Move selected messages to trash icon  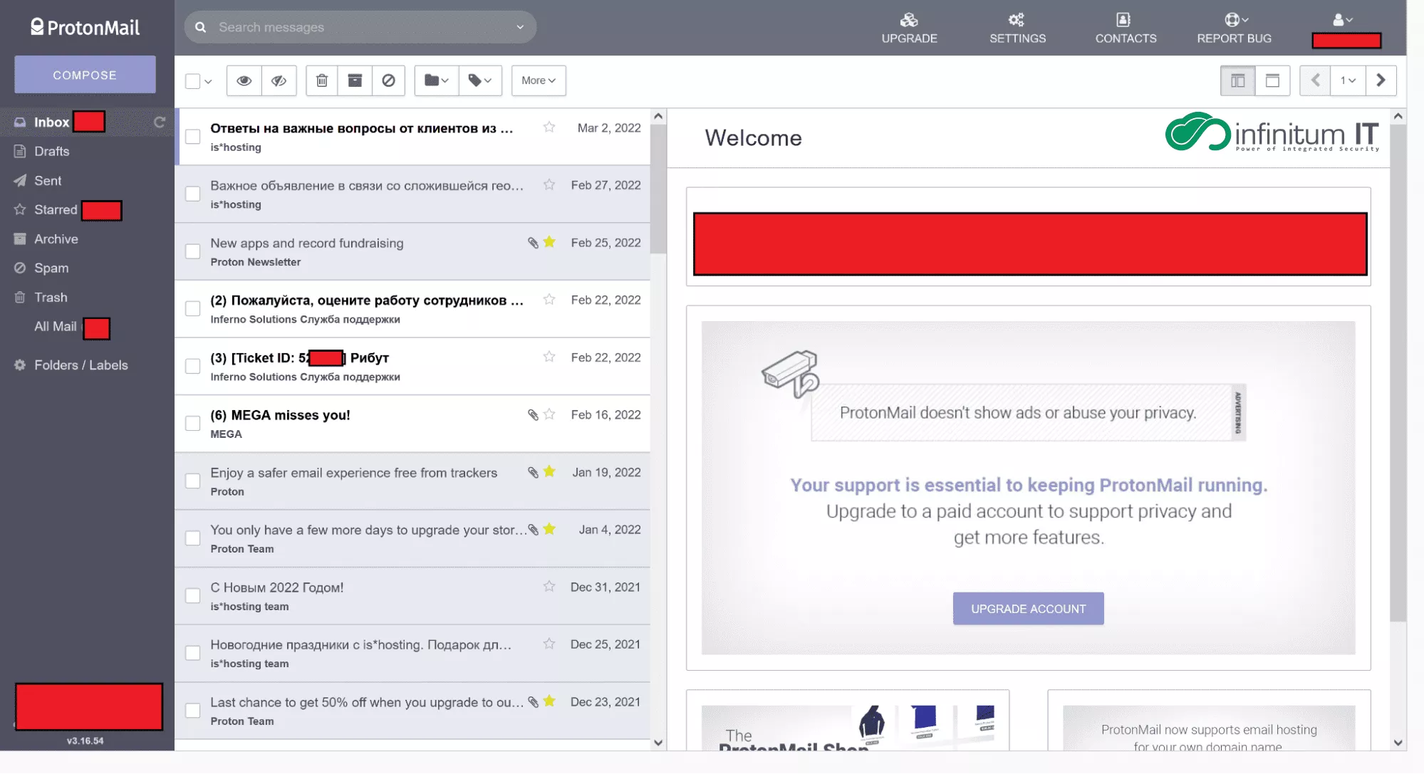[x=322, y=80]
